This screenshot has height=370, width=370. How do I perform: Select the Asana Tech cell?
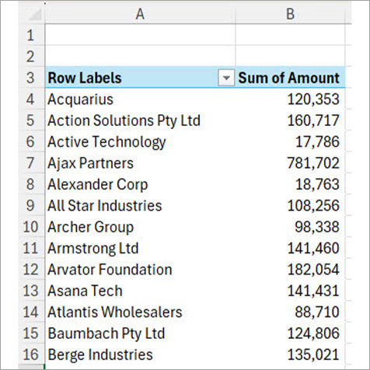pyautogui.click(x=140, y=290)
